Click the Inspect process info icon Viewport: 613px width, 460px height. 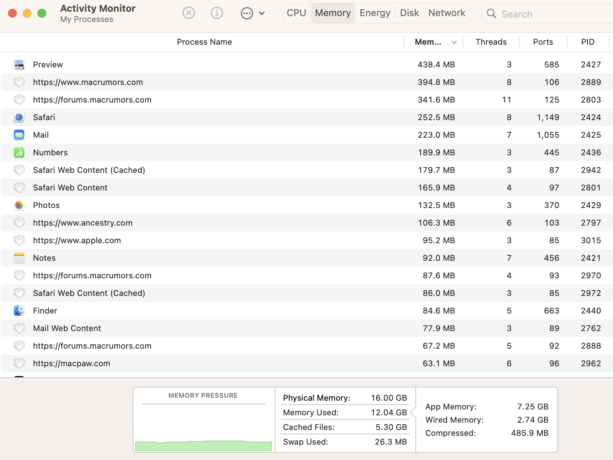tap(217, 13)
